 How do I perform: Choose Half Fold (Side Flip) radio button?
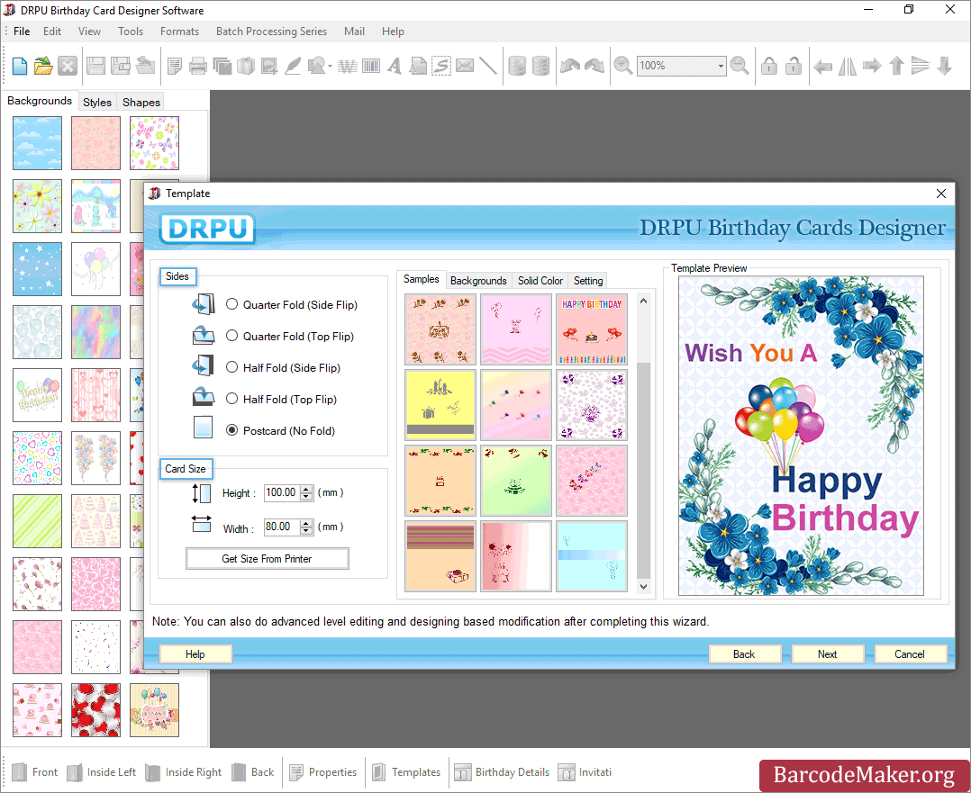231,367
